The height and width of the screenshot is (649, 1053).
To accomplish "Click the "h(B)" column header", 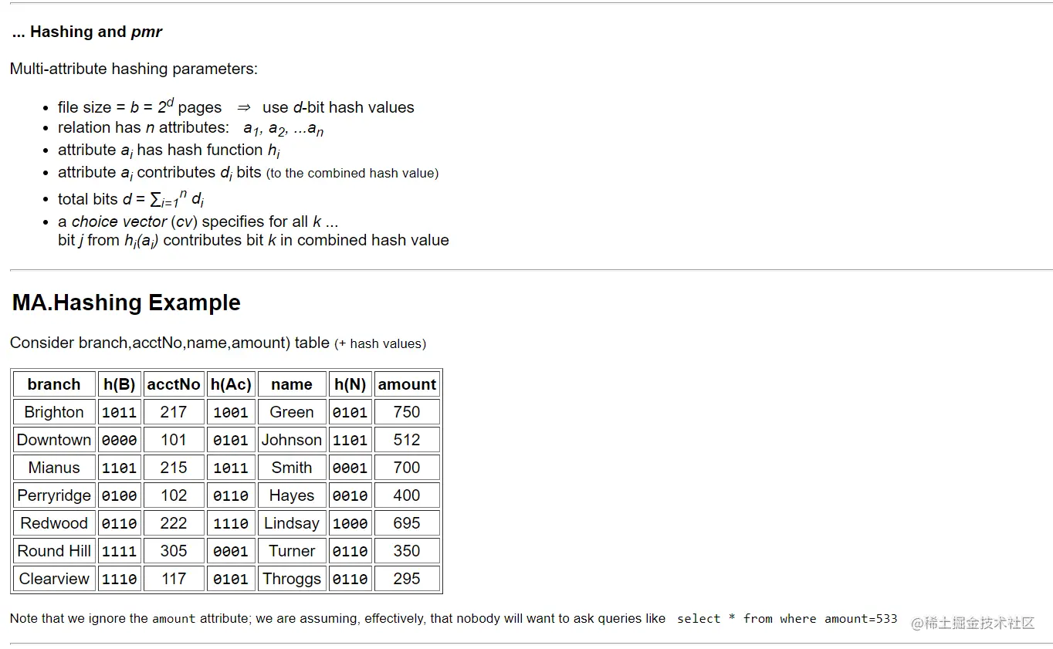I will (x=120, y=384).
